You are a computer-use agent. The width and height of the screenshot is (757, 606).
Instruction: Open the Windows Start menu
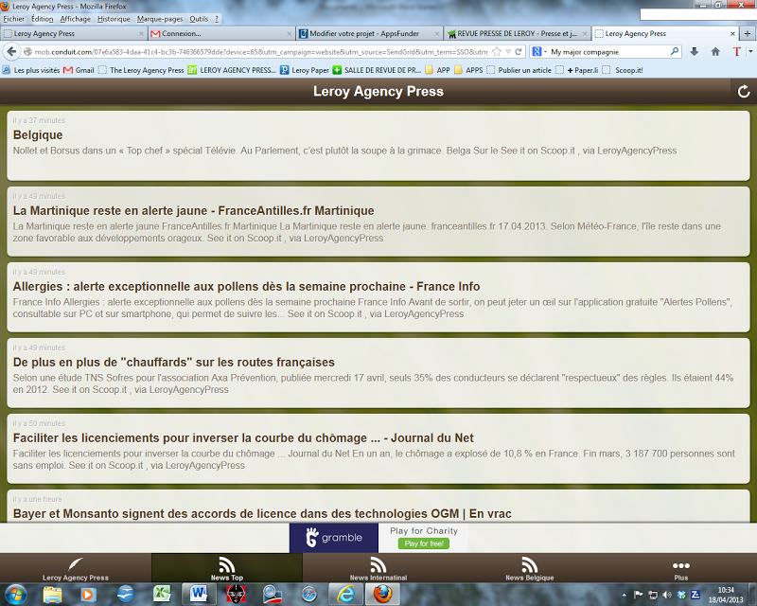click(x=15, y=594)
